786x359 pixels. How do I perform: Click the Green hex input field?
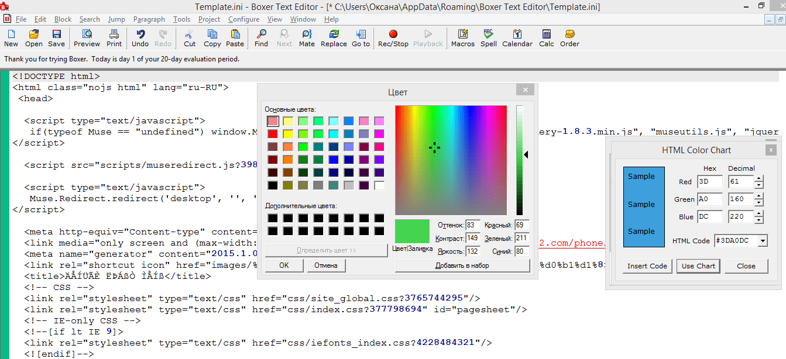709,199
